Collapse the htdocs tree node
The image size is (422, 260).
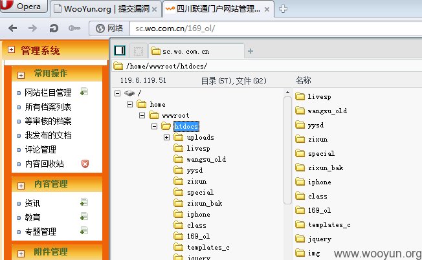coord(154,126)
